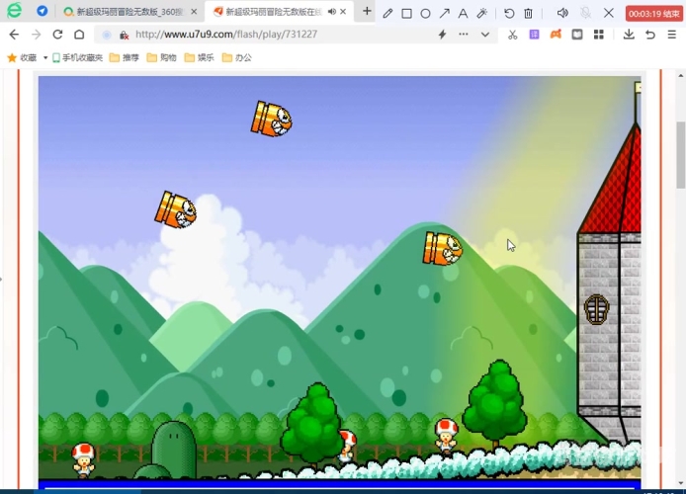This screenshot has height=494, width=686.
Task: Select the rectangle shape tool
Action: [406, 13]
